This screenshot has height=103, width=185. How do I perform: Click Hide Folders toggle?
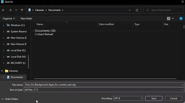[10, 99]
